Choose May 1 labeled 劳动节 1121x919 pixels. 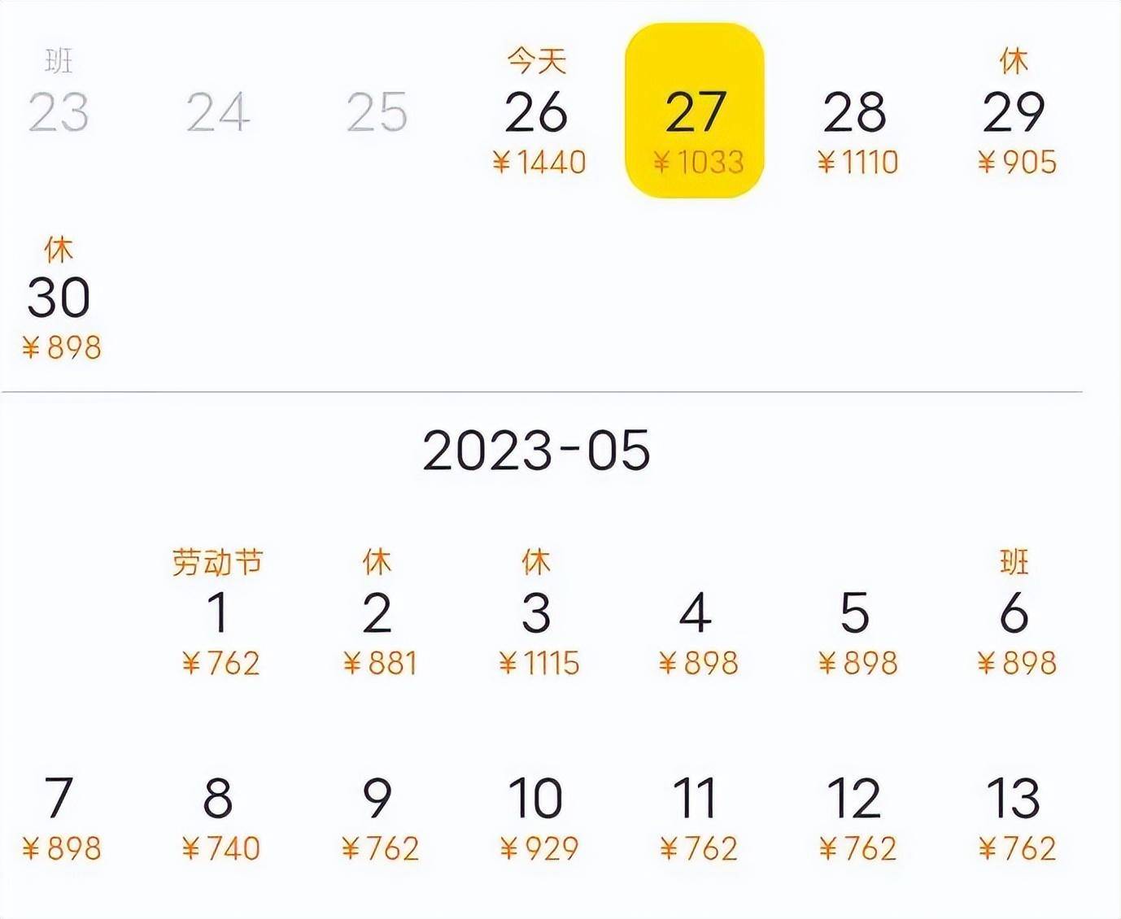click(x=218, y=614)
